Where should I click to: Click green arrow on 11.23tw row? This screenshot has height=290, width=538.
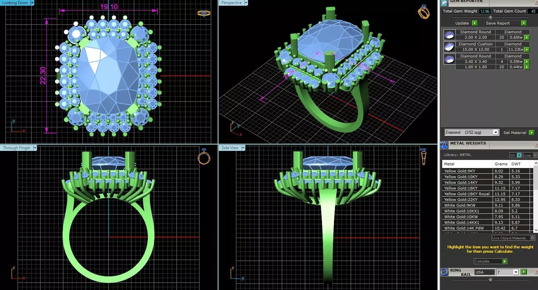click(x=527, y=50)
